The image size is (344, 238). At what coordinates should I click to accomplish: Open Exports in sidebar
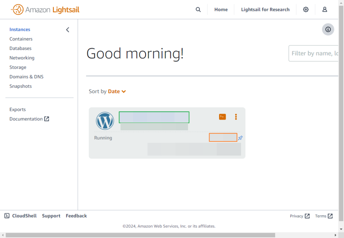point(18,109)
